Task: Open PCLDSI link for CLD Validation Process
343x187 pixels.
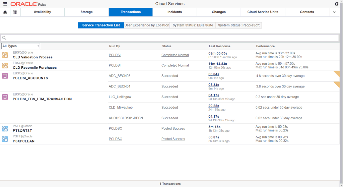Action: pos(115,55)
